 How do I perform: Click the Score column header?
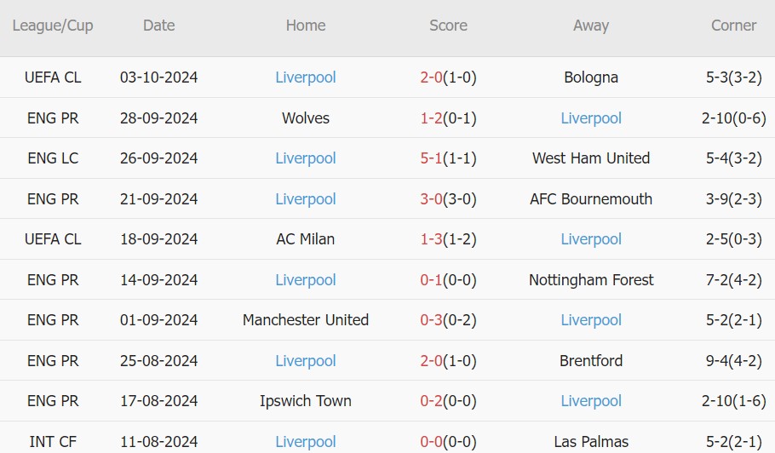click(448, 26)
